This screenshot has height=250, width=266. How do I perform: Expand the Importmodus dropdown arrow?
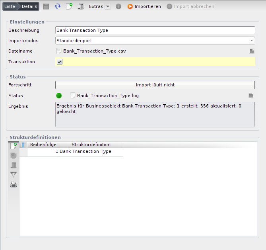click(x=251, y=41)
